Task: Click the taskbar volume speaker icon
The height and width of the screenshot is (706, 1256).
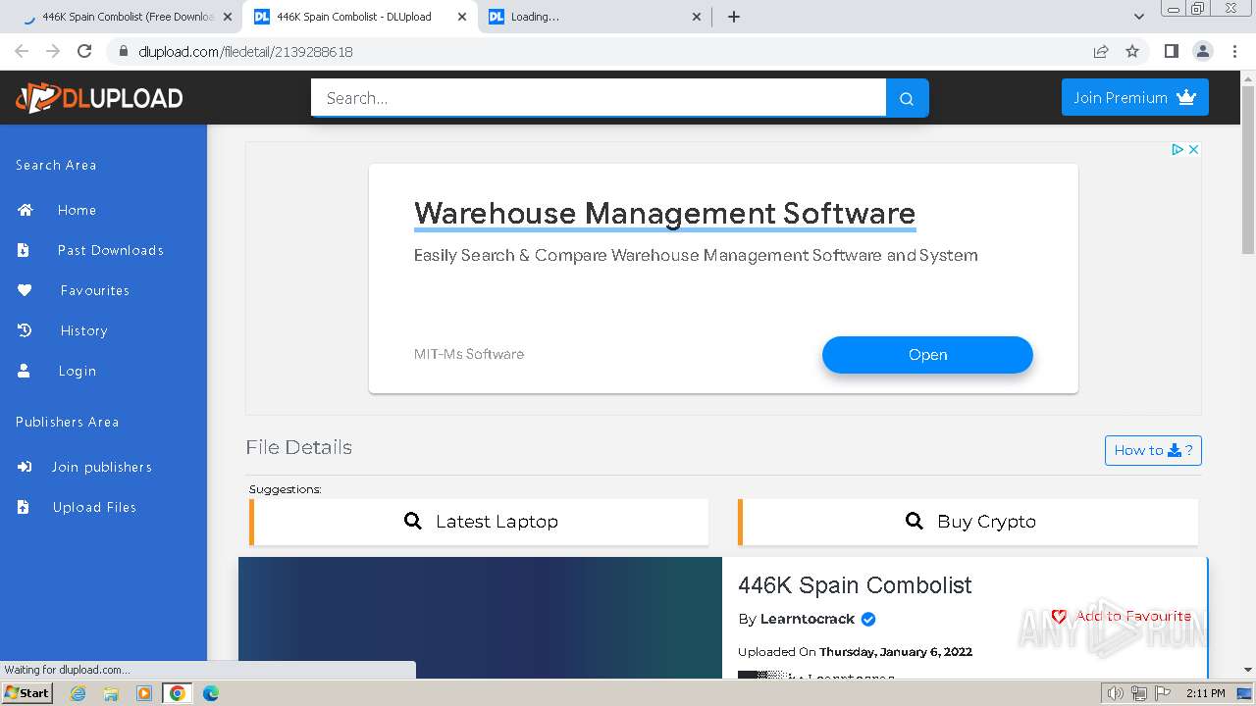Action: (x=1116, y=693)
